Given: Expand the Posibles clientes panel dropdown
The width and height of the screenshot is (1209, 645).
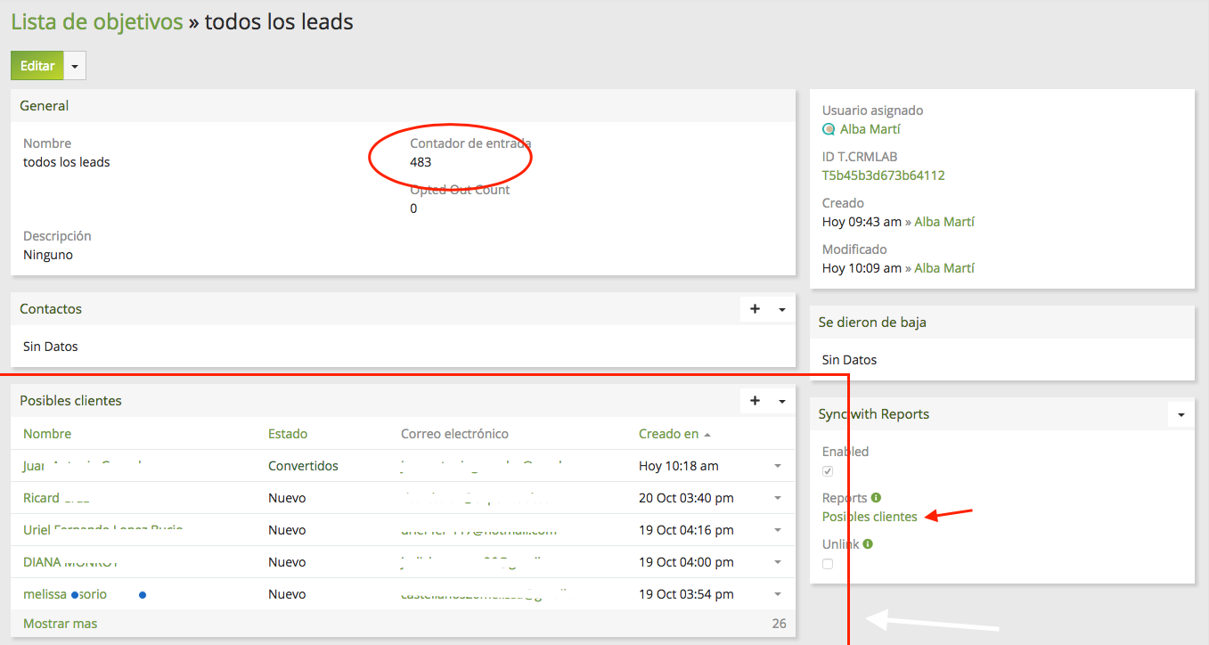Looking at the screenshot, I should point(781,402).
